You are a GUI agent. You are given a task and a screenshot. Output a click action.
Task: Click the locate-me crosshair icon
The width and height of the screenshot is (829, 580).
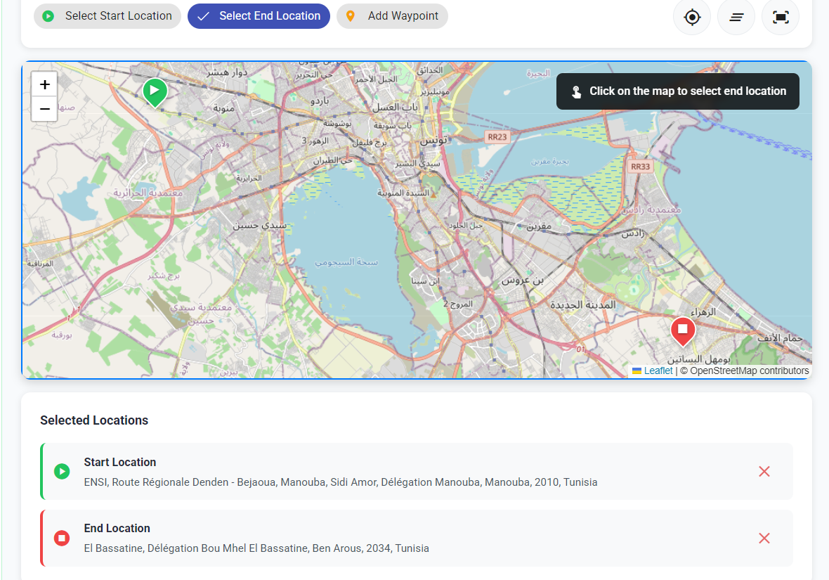click(x=692, y=17)
